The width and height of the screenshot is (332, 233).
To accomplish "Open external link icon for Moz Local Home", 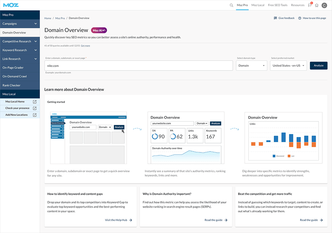I will (35, 102).
